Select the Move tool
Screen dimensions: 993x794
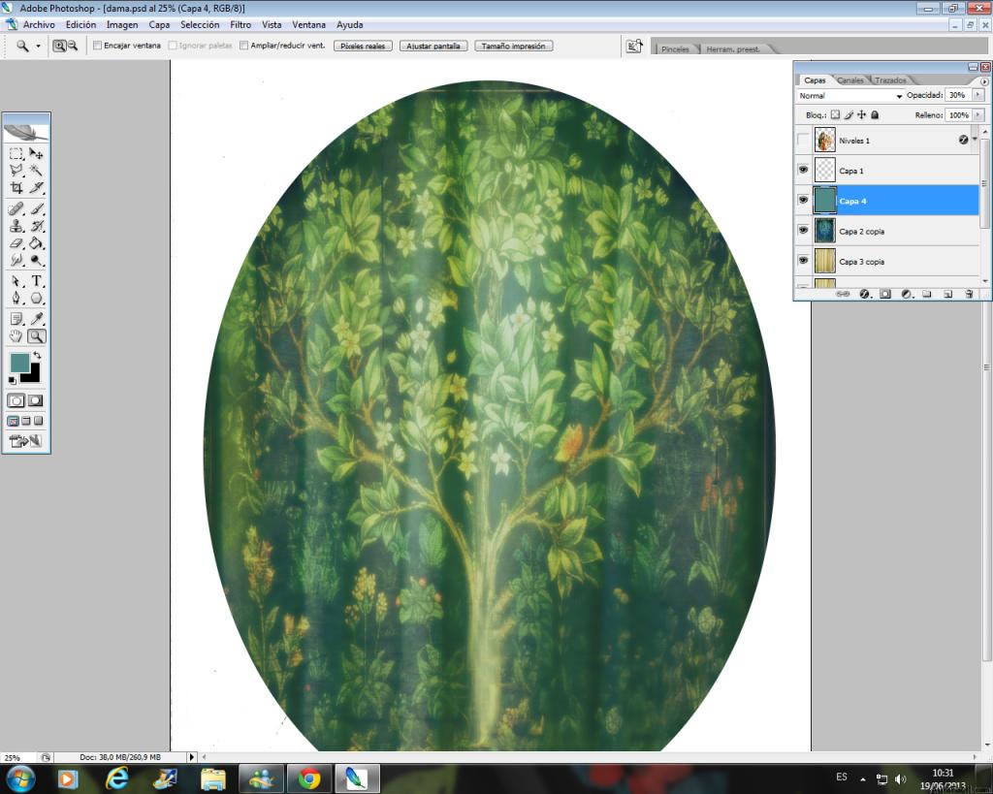click(36, 154)
